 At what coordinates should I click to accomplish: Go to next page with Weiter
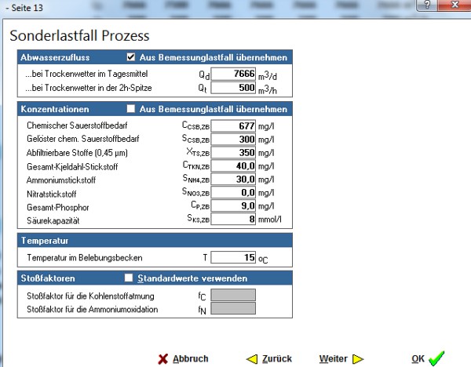point(334,358)
